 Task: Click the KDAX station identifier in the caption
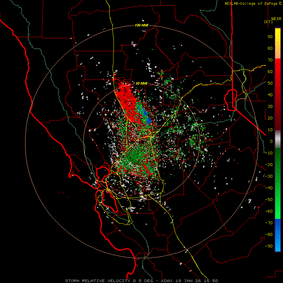[167, 281]
